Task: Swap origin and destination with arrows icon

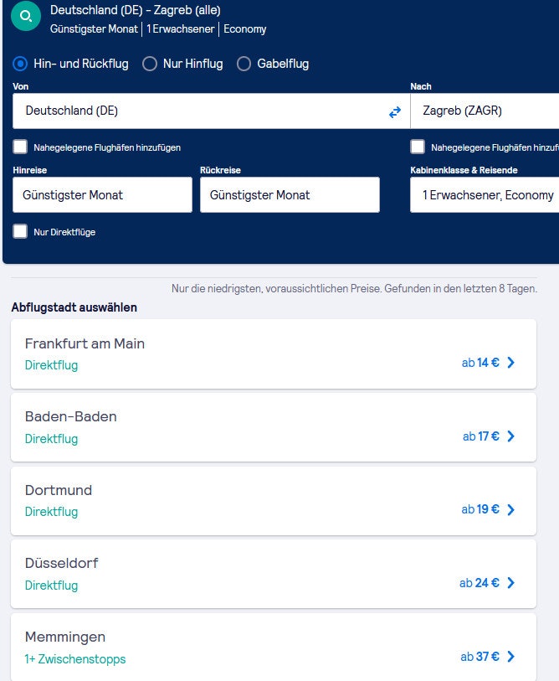Action: (x=395, y=111)
